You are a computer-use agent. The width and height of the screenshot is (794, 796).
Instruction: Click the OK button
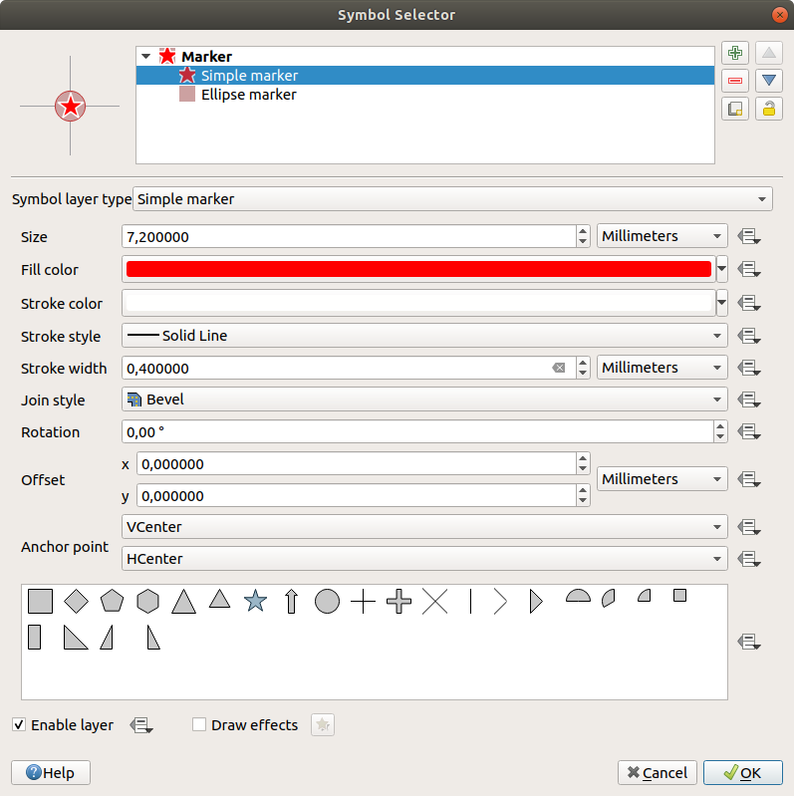(742, 773)
